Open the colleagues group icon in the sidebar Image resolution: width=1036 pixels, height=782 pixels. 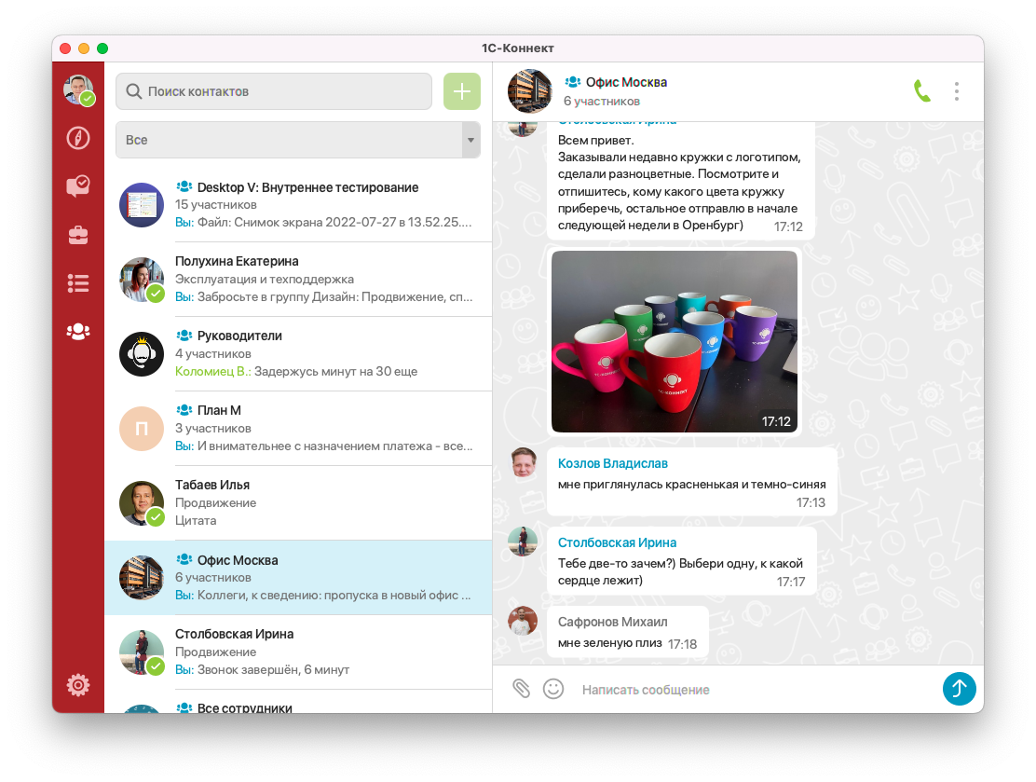78,331
